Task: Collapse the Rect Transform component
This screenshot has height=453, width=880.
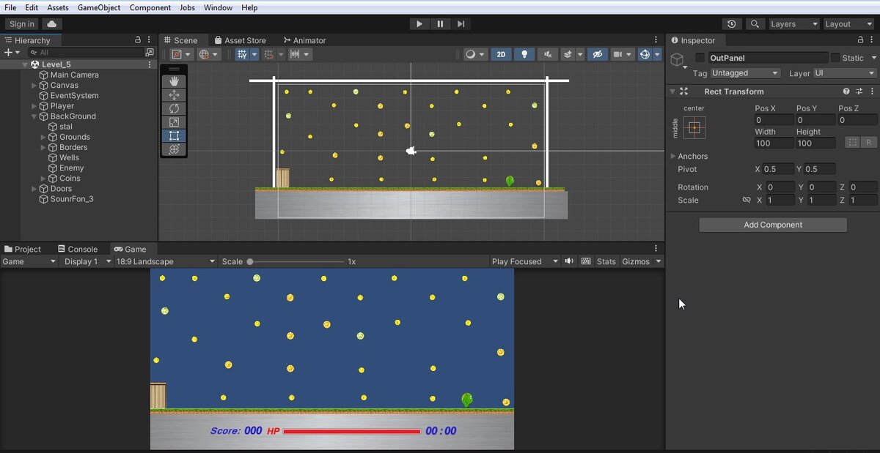Action: 672,91
